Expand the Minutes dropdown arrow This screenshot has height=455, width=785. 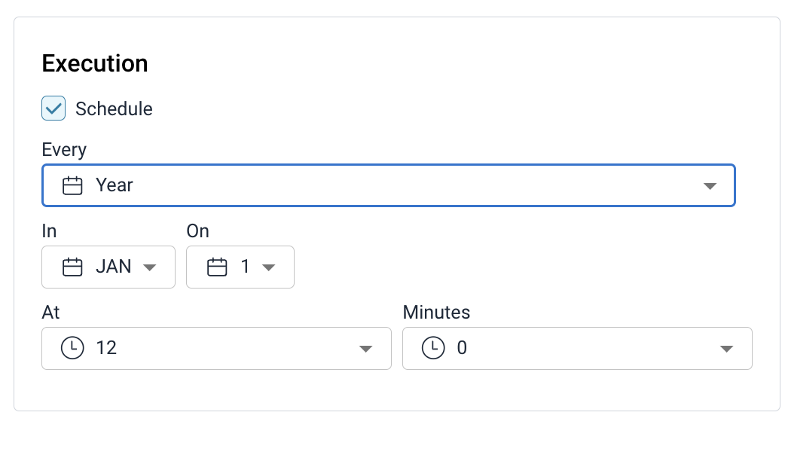coord(726,349)
